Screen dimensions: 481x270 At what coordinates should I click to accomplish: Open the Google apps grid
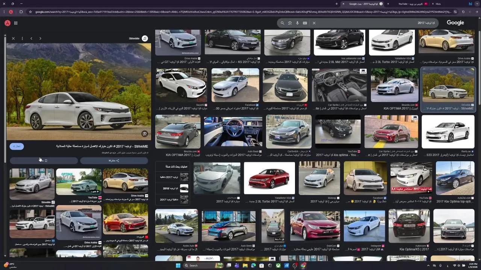[16, 23]
